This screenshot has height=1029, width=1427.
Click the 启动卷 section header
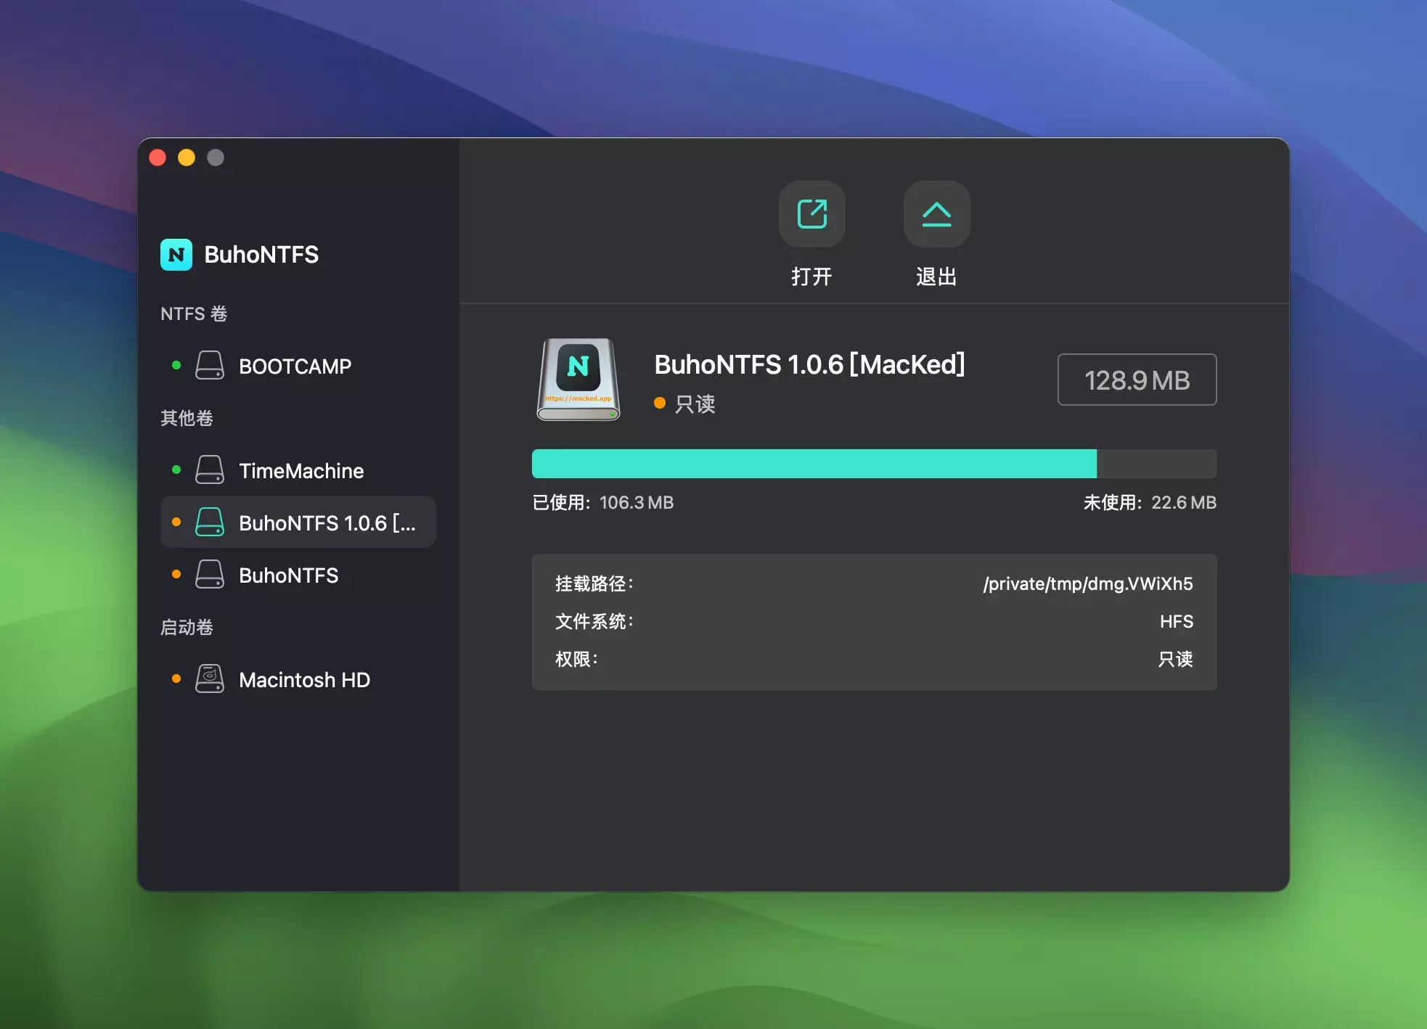(187, 627)
